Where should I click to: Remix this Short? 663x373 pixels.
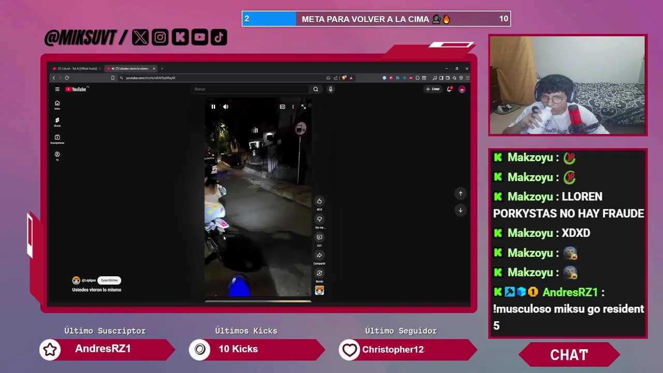point(319,273)
